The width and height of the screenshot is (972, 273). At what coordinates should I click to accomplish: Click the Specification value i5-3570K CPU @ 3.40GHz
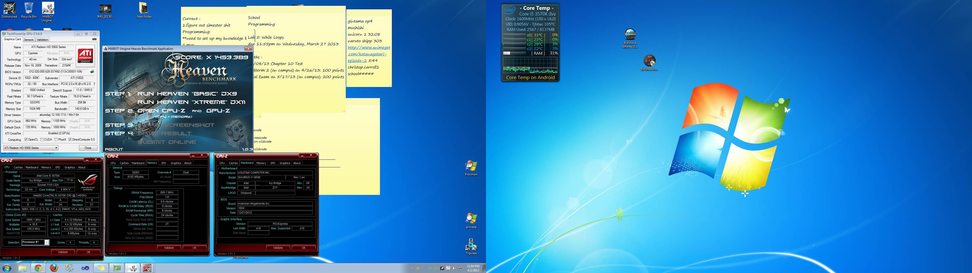60,196
